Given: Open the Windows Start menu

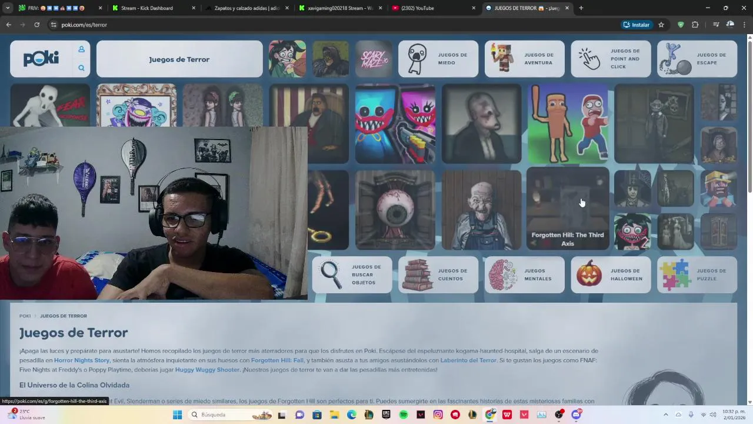Looking at the screenshot, I should click(x=177, y=415).
